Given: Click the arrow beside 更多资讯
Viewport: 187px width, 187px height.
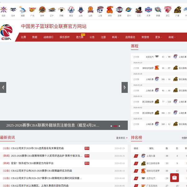Looking at the screenshot, I should (x=127, y=138).
